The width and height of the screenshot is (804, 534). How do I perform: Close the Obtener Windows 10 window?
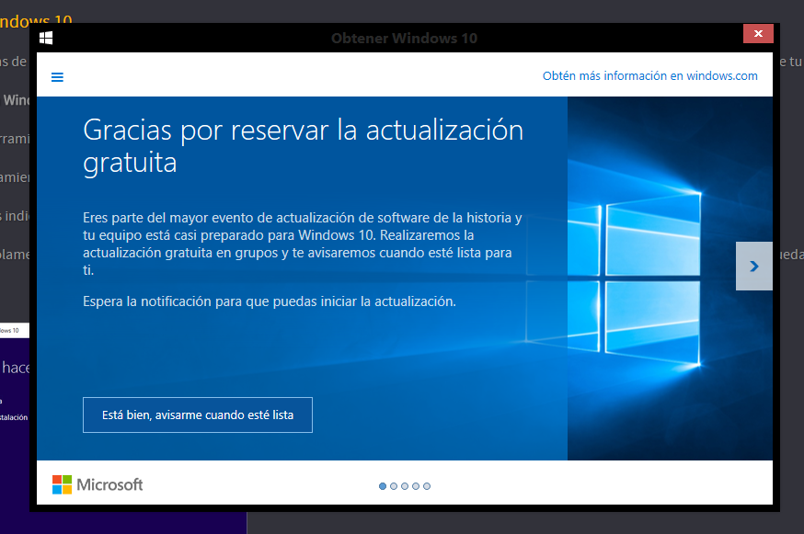click(758, 34)
